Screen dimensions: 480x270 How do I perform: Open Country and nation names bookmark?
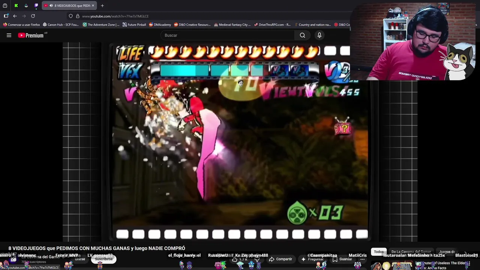point(312,25)
